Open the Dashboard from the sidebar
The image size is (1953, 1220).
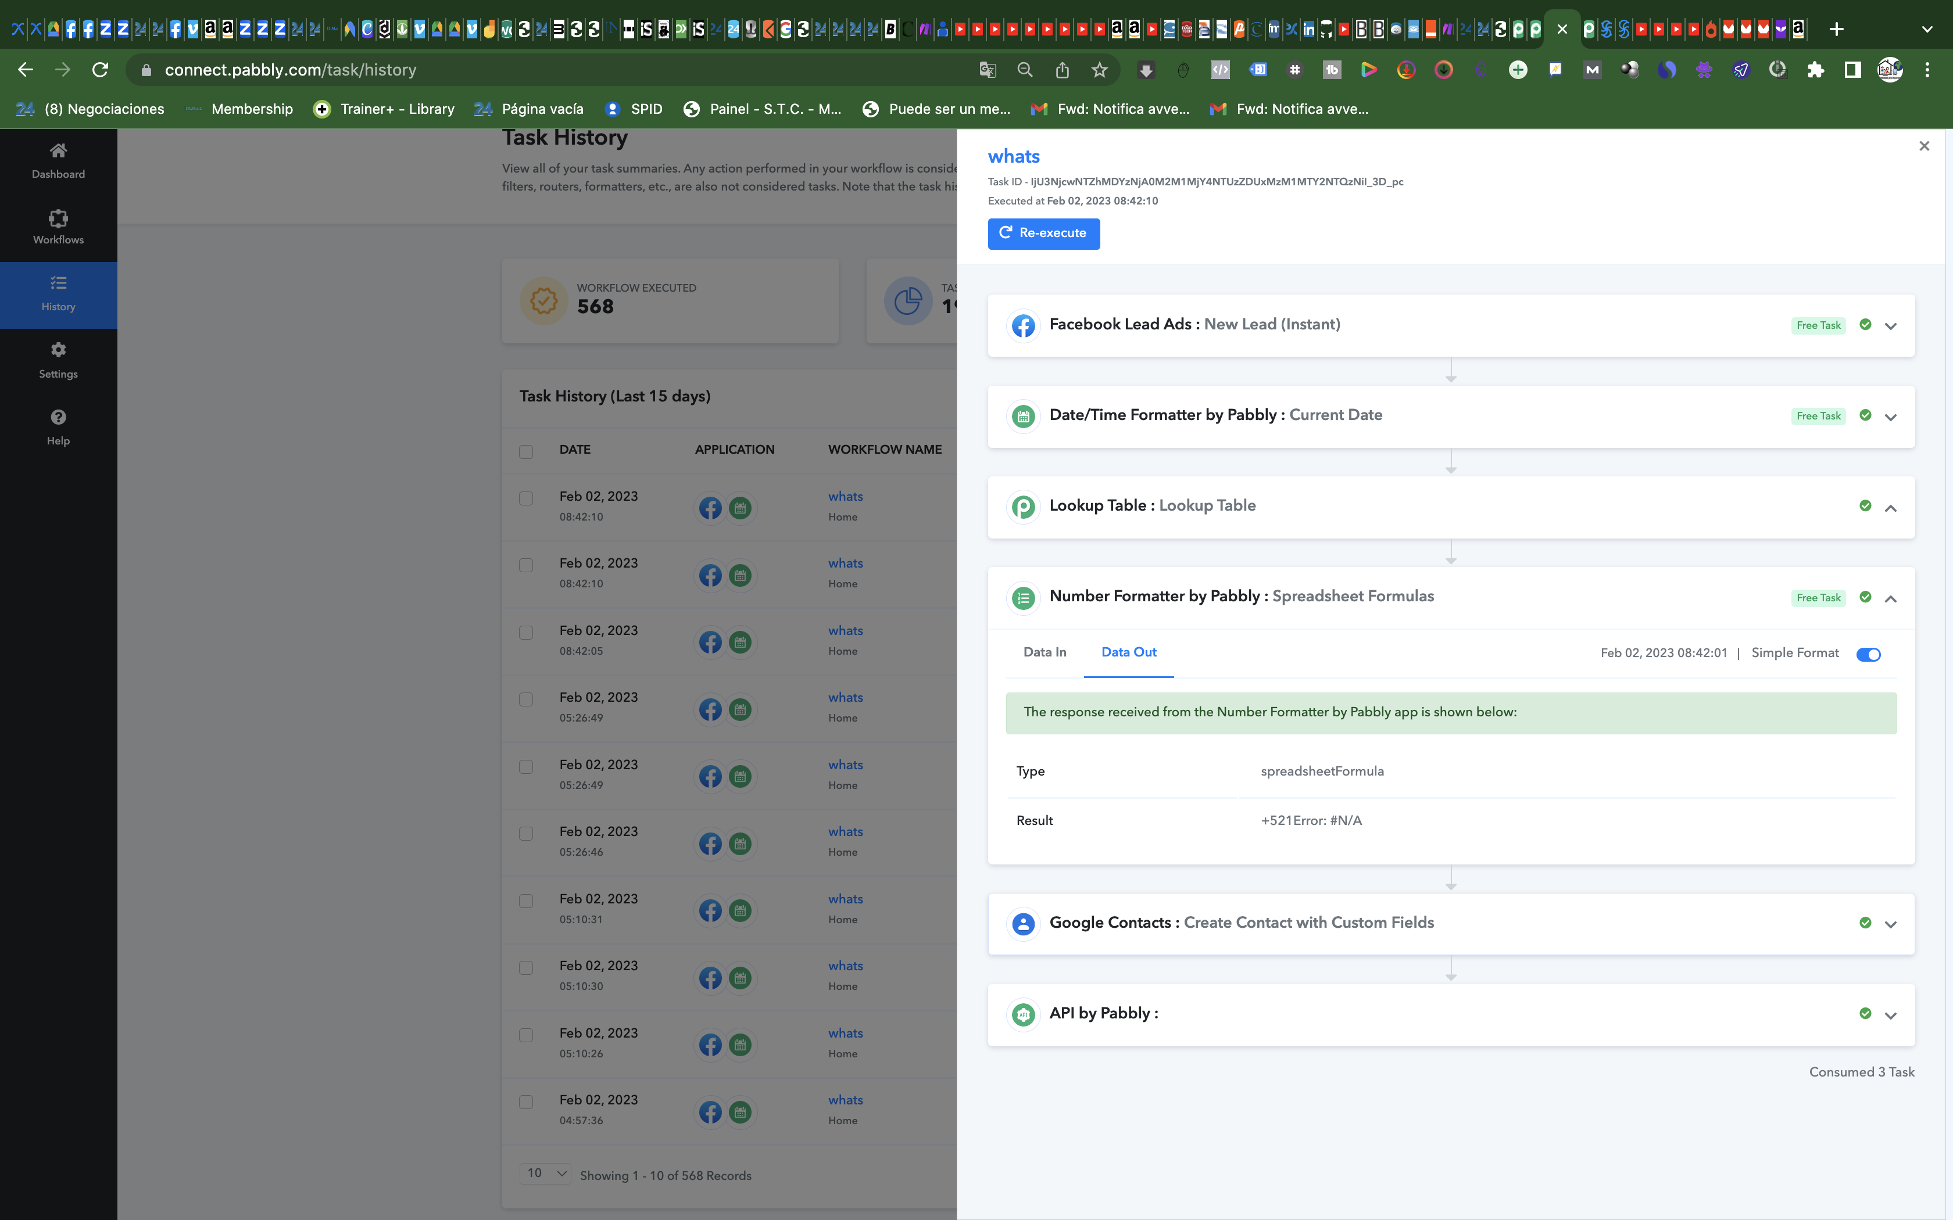(x=58, y=160)
